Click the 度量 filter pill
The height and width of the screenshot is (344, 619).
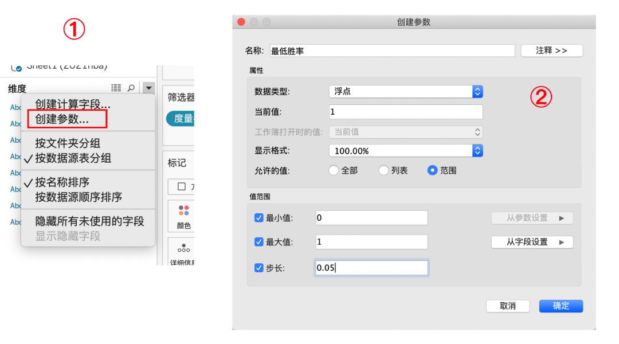[x=181, y=119]
